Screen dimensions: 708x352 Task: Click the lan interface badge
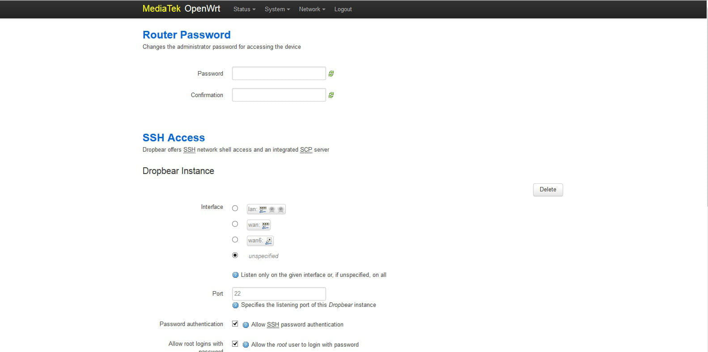[266, 209]
